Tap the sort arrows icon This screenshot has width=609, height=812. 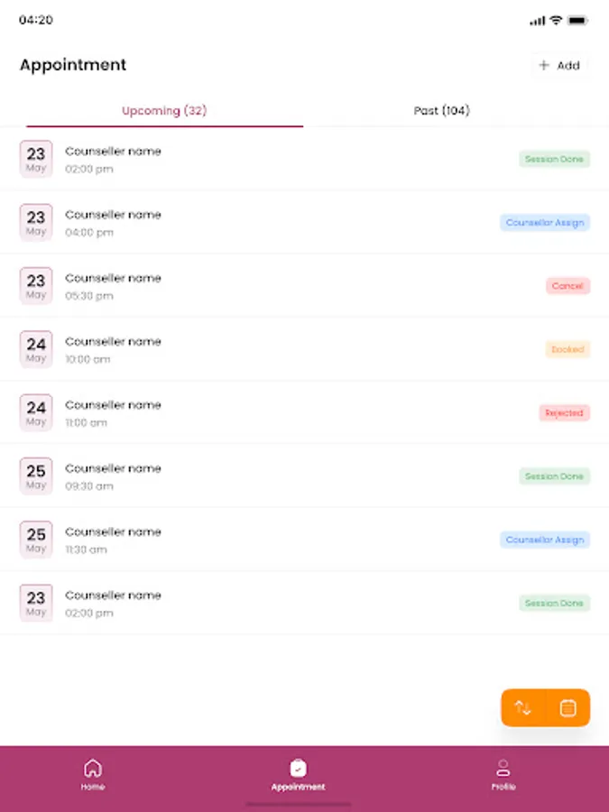[x=523, y=708]
